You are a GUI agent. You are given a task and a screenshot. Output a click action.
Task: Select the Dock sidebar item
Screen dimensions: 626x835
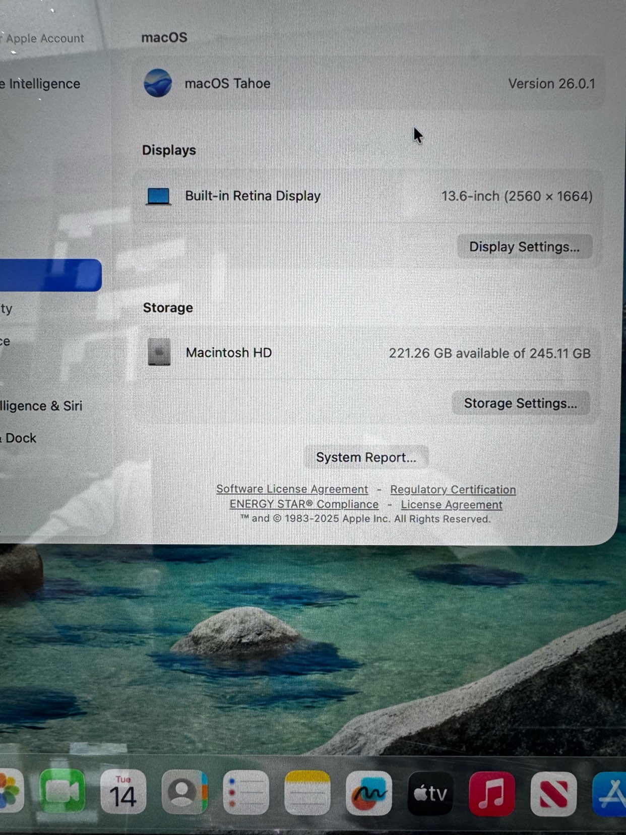click(19, 438)
